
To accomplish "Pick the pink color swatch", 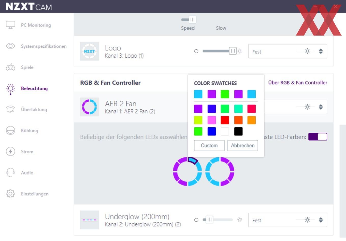I will click(x=212, y=120).
